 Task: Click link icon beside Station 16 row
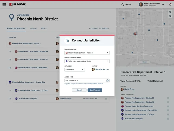point(10,59)
